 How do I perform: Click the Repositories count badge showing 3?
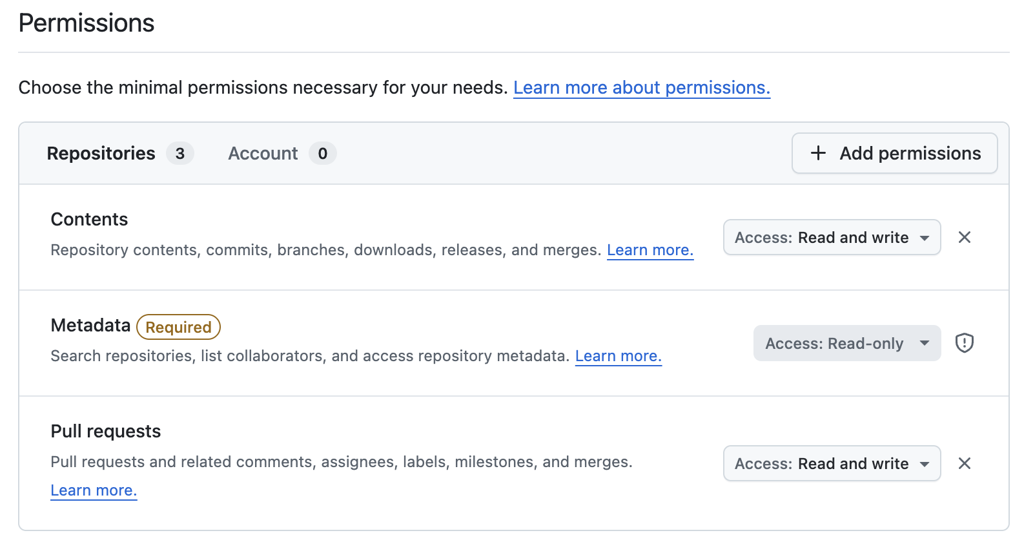click(180, 153)
